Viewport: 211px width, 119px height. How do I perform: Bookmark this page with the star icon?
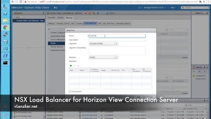tap(204, 2)
